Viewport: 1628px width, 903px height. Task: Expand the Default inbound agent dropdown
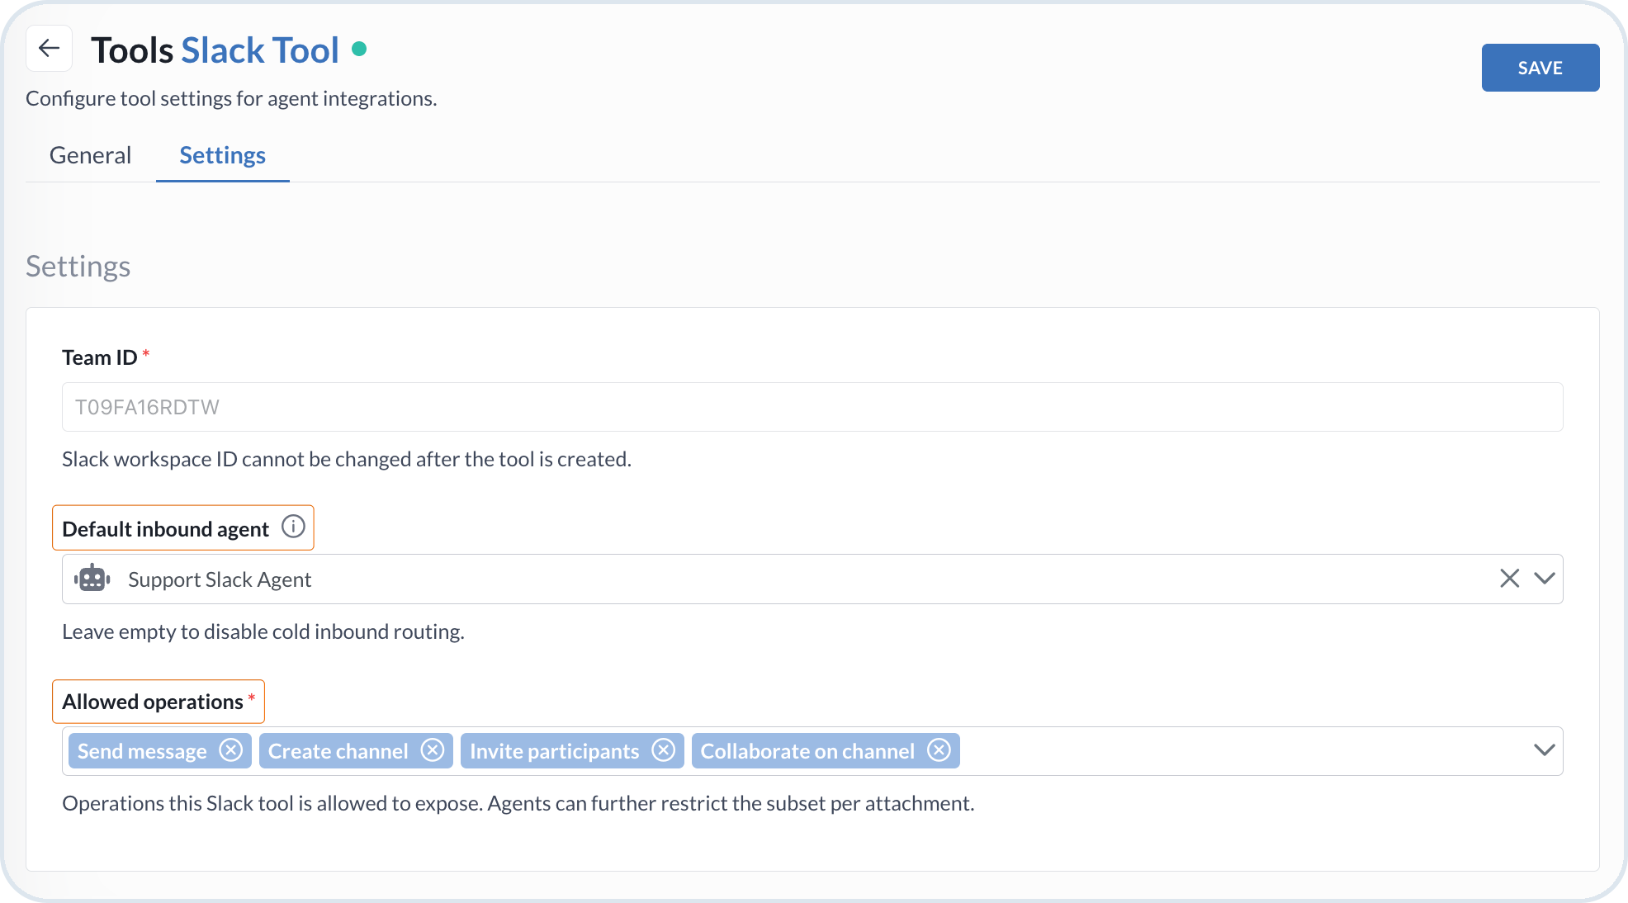pyautogui.click(x=1545, y=579)
